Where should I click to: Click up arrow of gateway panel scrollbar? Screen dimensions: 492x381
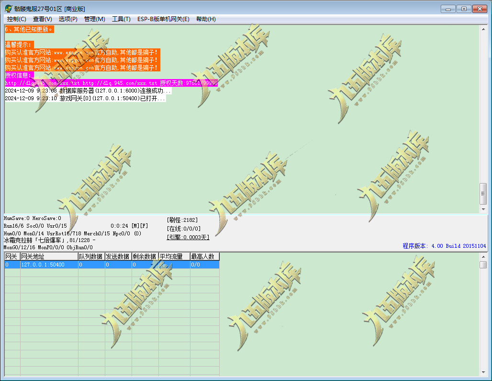click(x=483, y=257)
